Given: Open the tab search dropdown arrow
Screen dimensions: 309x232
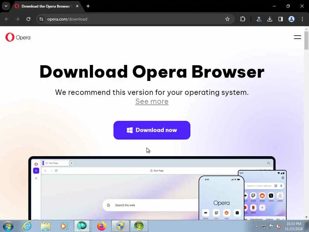Looking at the screenshot, I should (x=6, y=6).
